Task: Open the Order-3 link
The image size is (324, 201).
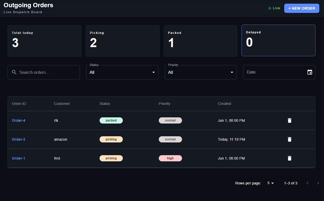Action: click(19, 139)
